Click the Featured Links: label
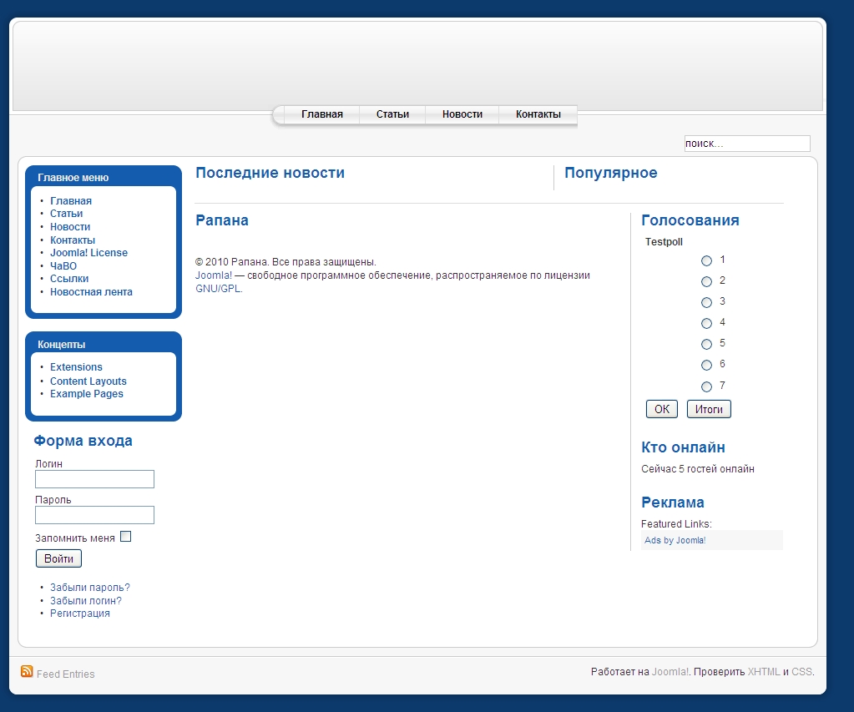The image size is (854, 712). [x=676, y=524]
